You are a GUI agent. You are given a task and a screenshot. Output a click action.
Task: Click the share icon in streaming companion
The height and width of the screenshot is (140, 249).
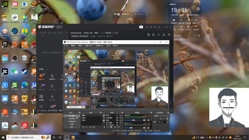(x=169, y=35)
